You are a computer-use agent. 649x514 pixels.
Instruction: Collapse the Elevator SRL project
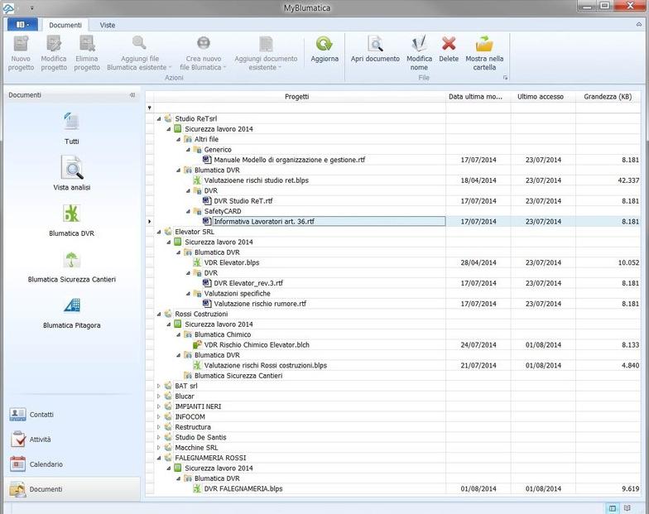160,233
